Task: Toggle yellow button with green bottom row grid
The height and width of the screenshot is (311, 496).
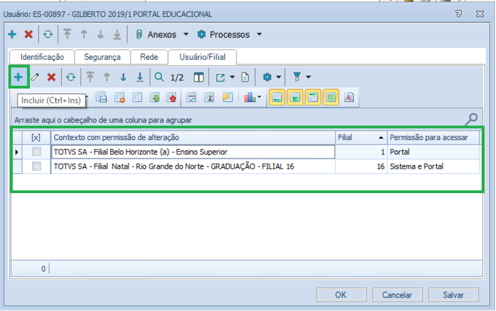Action: coord(277,97)
